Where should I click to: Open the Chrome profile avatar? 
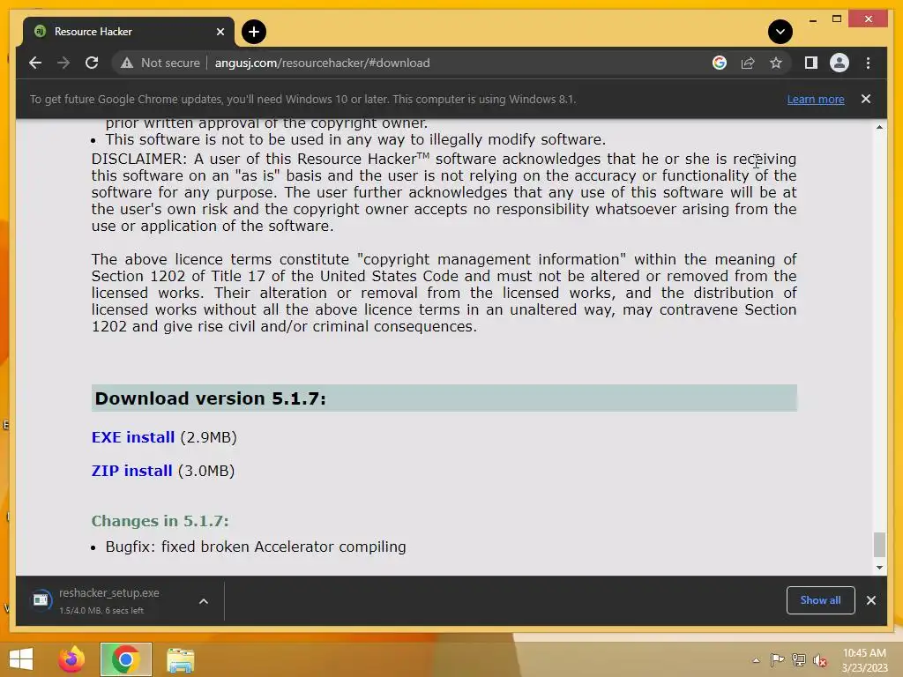(x=840, y=63)
